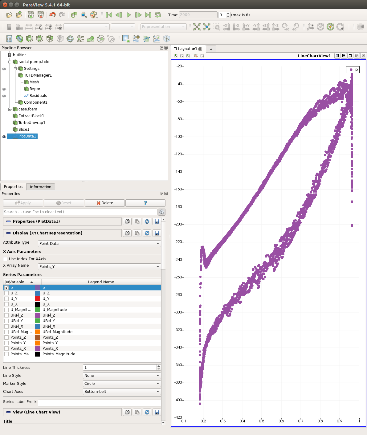Click the Series Label Prefix field

(99, 403)
